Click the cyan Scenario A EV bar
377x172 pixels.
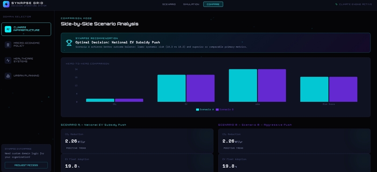coord(172,88)
